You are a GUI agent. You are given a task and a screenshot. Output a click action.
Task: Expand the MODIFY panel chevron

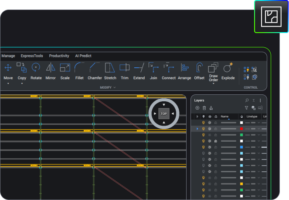pos(115,87)
